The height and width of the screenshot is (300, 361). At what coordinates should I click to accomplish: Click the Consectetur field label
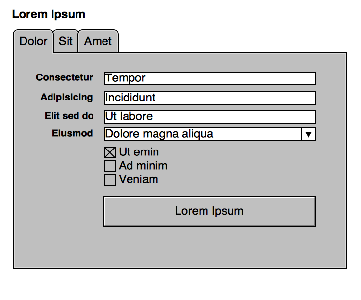click(64, 77)
